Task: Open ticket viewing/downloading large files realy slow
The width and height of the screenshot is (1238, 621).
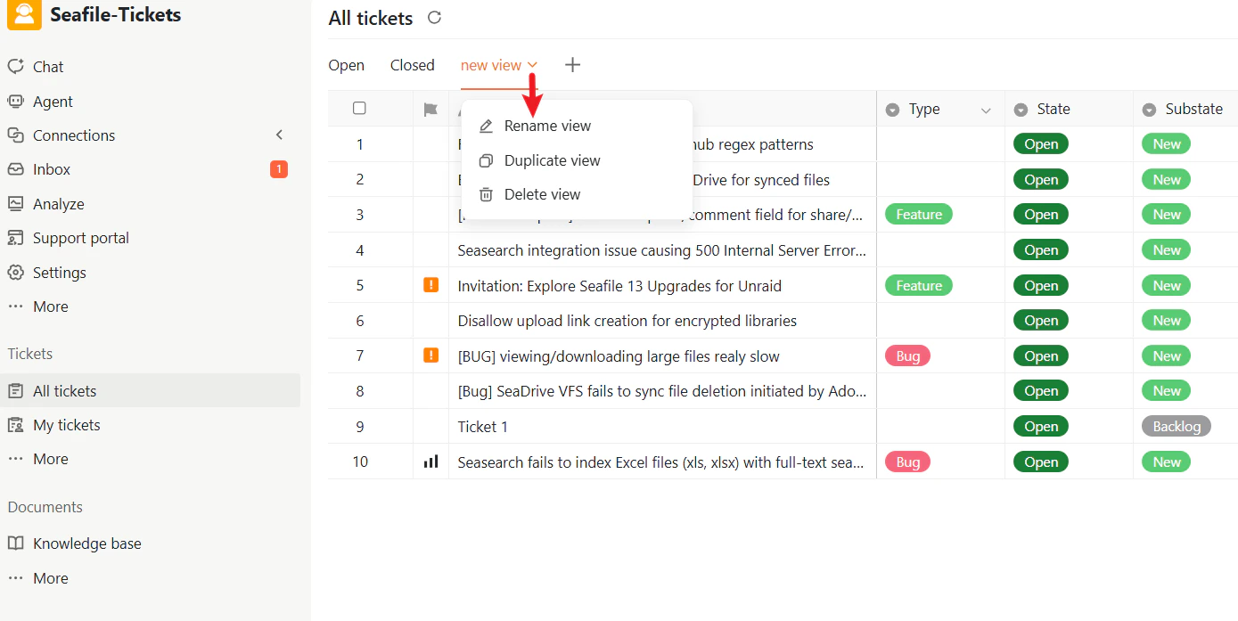Action: pyautogui.click(x=619, y=356)
